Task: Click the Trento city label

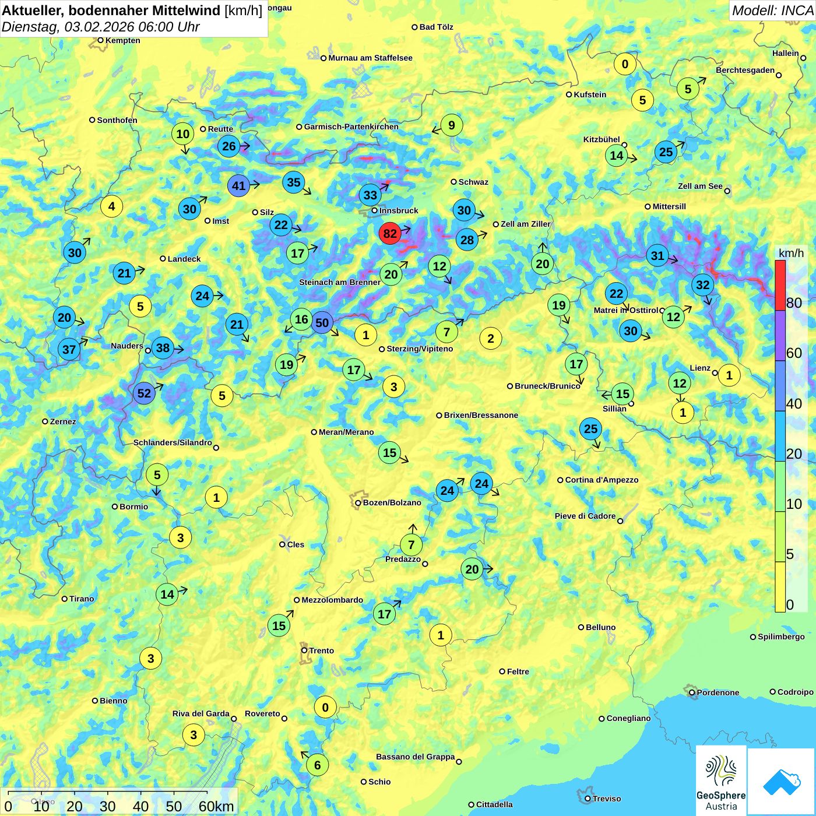Action: pyautogui.click(x=321, y=650)
